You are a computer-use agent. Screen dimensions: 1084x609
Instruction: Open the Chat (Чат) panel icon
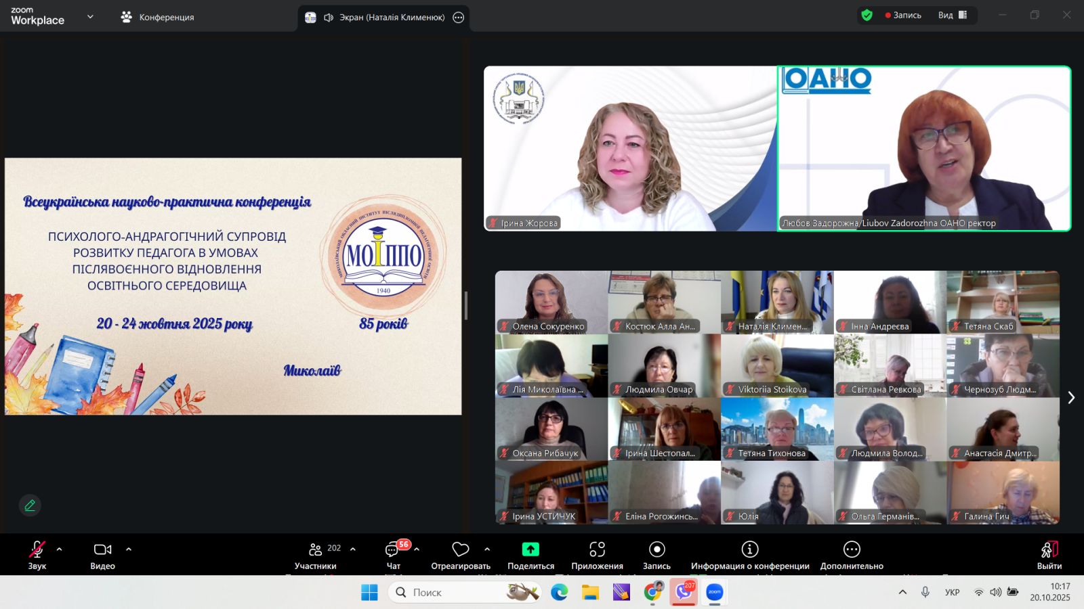[392, 549]
